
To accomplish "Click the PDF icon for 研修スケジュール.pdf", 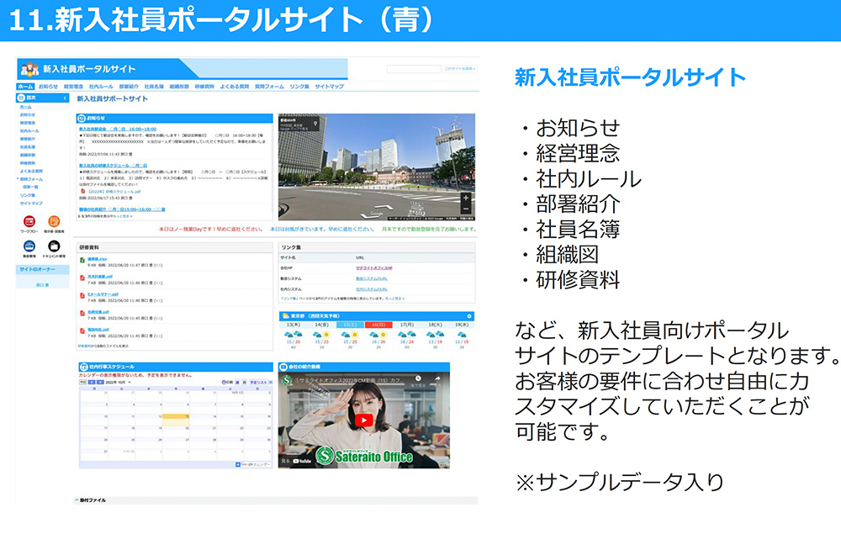I will (83, 191).
